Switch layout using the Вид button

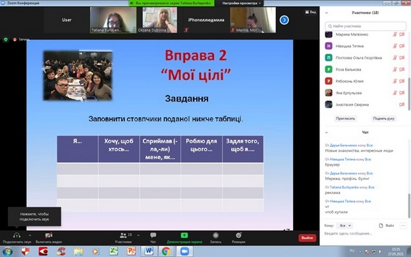[x=311, y=12]
